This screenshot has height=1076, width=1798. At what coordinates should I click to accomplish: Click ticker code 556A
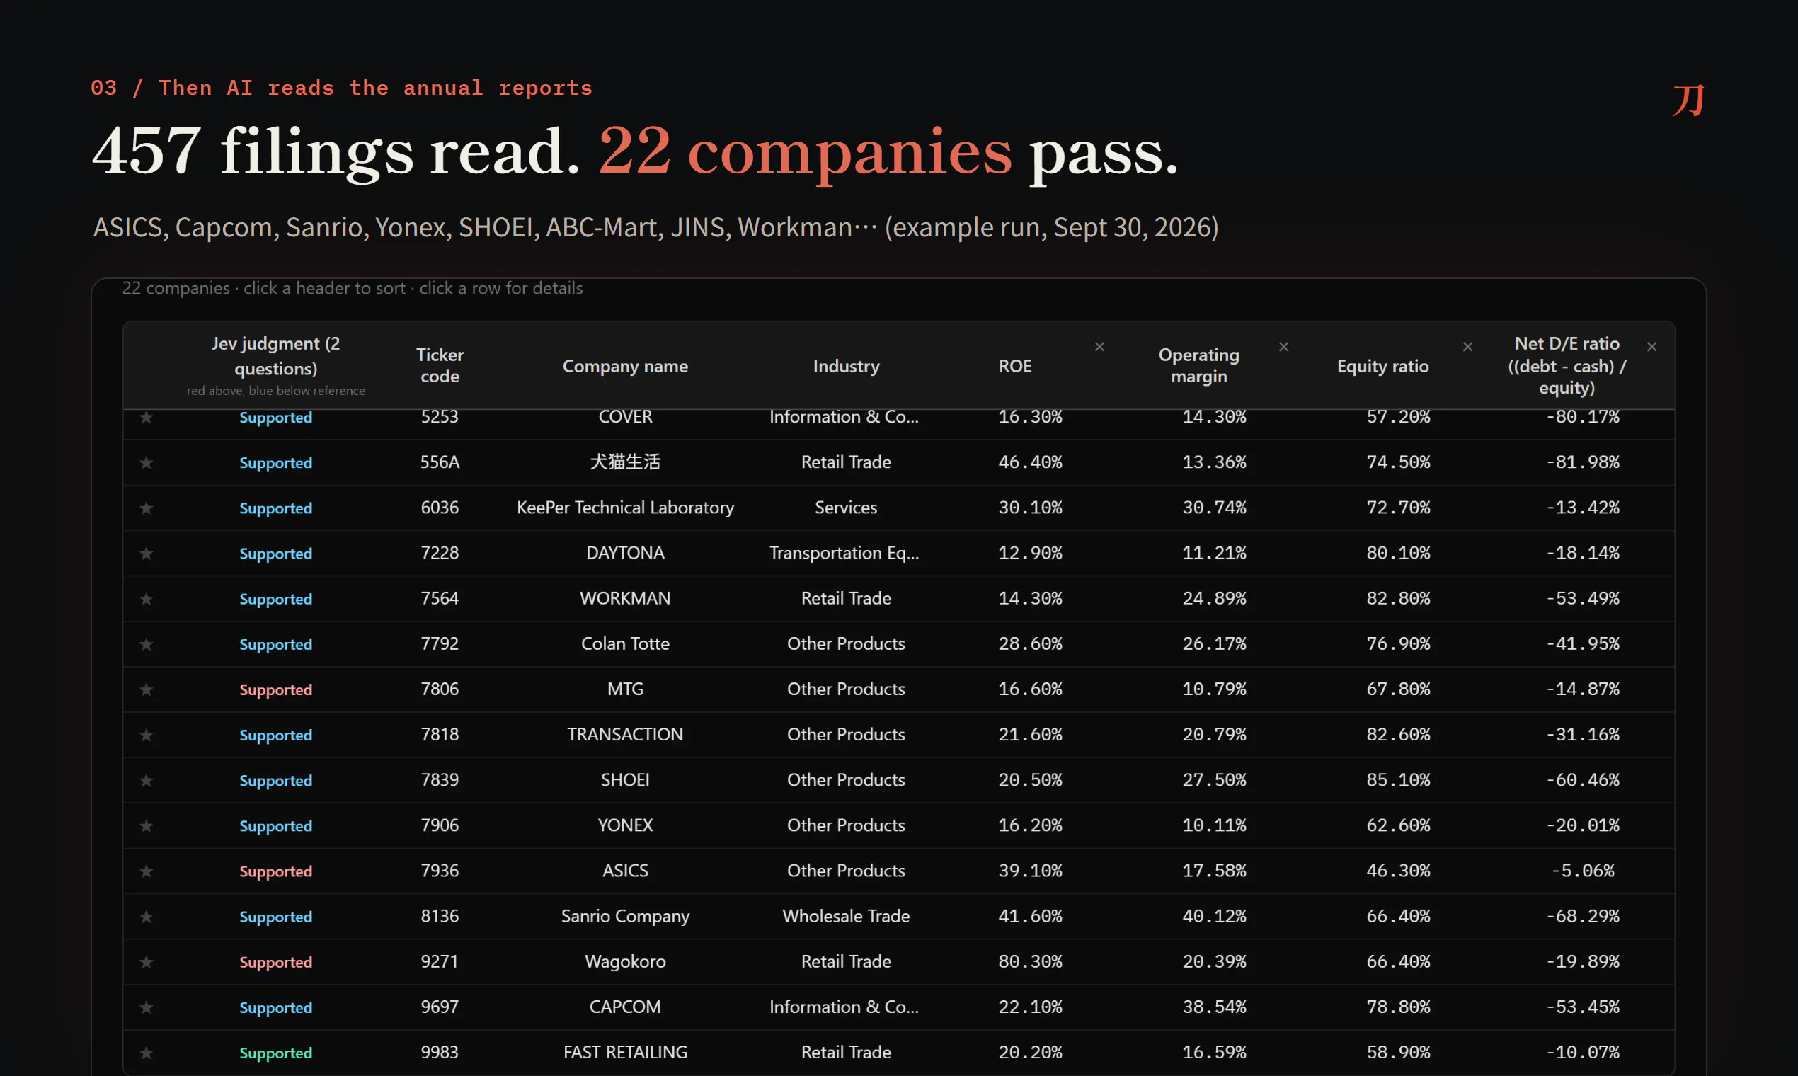click(440, 462)
